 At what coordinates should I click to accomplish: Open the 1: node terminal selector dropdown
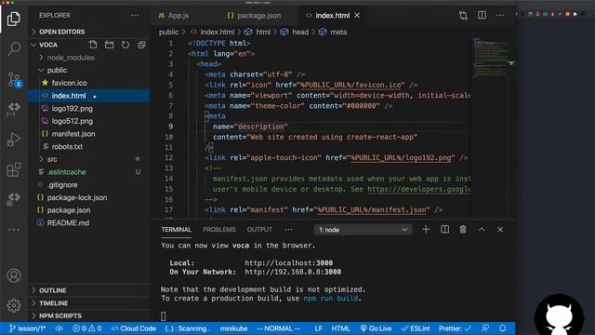click(x=363, y=230)
